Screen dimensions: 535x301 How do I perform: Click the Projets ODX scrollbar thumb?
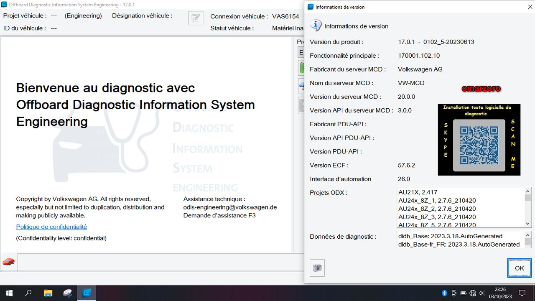(527, 198)
